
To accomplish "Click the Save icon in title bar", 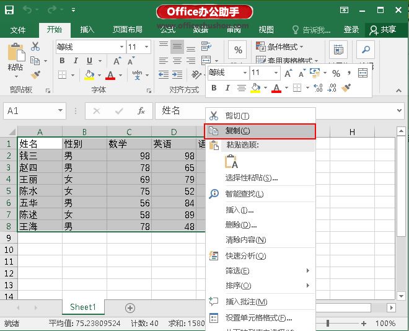I will 9,10.
